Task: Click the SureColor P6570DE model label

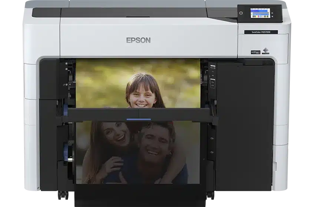Action: pyautogui.click(x=261, y=32)
